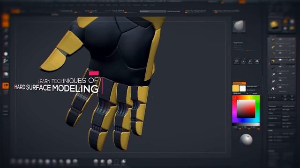This screenshot has width=300, height=168.
Task: Select the highlighted yellow subtool in the list
Action: tap(273, 61)
